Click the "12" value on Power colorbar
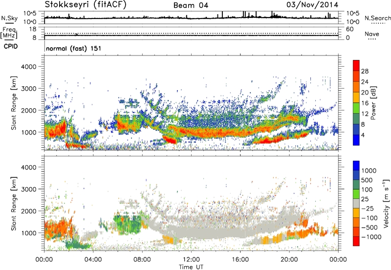The image size is (391, 270). (365, 114)
